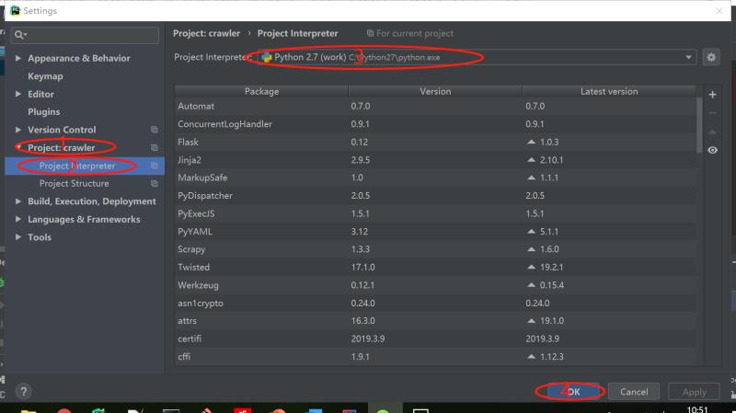Select the Twisted package row

(435, 267)
